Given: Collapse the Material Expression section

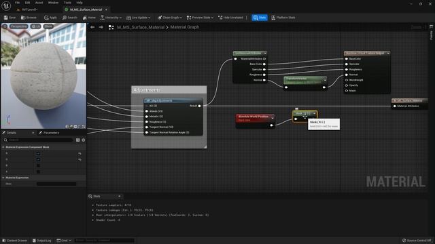Looking at the screenshot, I should click(x=3, y=178).
